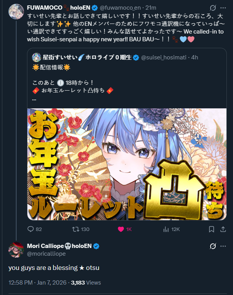The height and width of the screenshot is (295, 233).
Task: Open FUWAMOCO's profile avatar
Action: pos(16,12)
